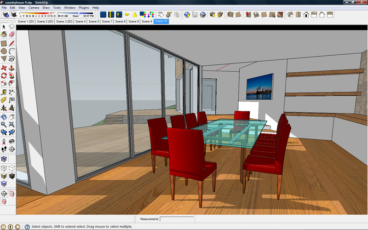Click the Measurements input box

coord(177,219)
